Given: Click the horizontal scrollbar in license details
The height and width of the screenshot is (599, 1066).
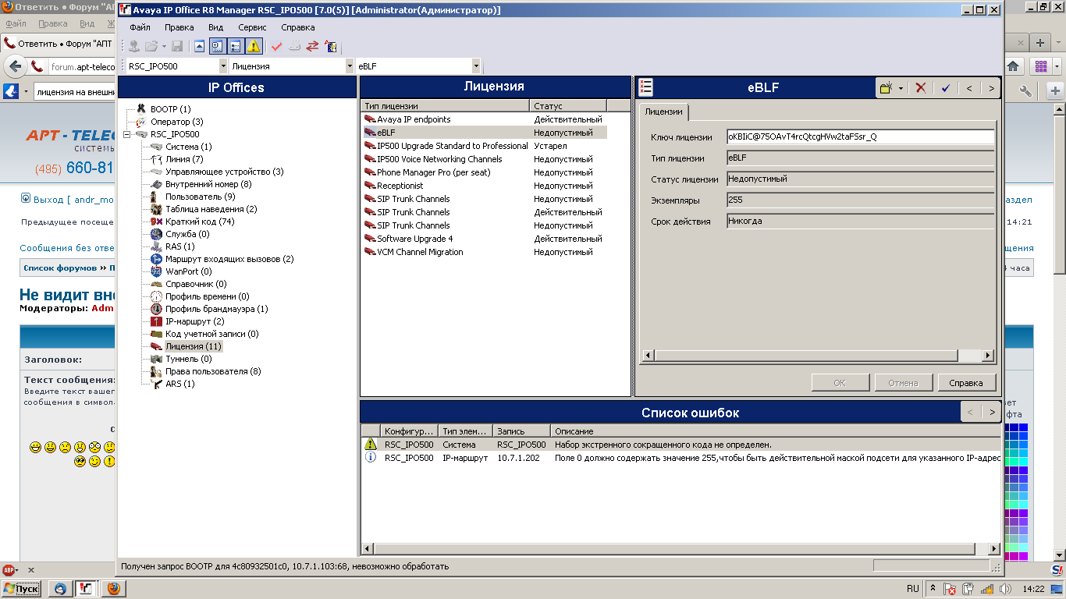Looking at the screenshot, I should pos(817,356).
